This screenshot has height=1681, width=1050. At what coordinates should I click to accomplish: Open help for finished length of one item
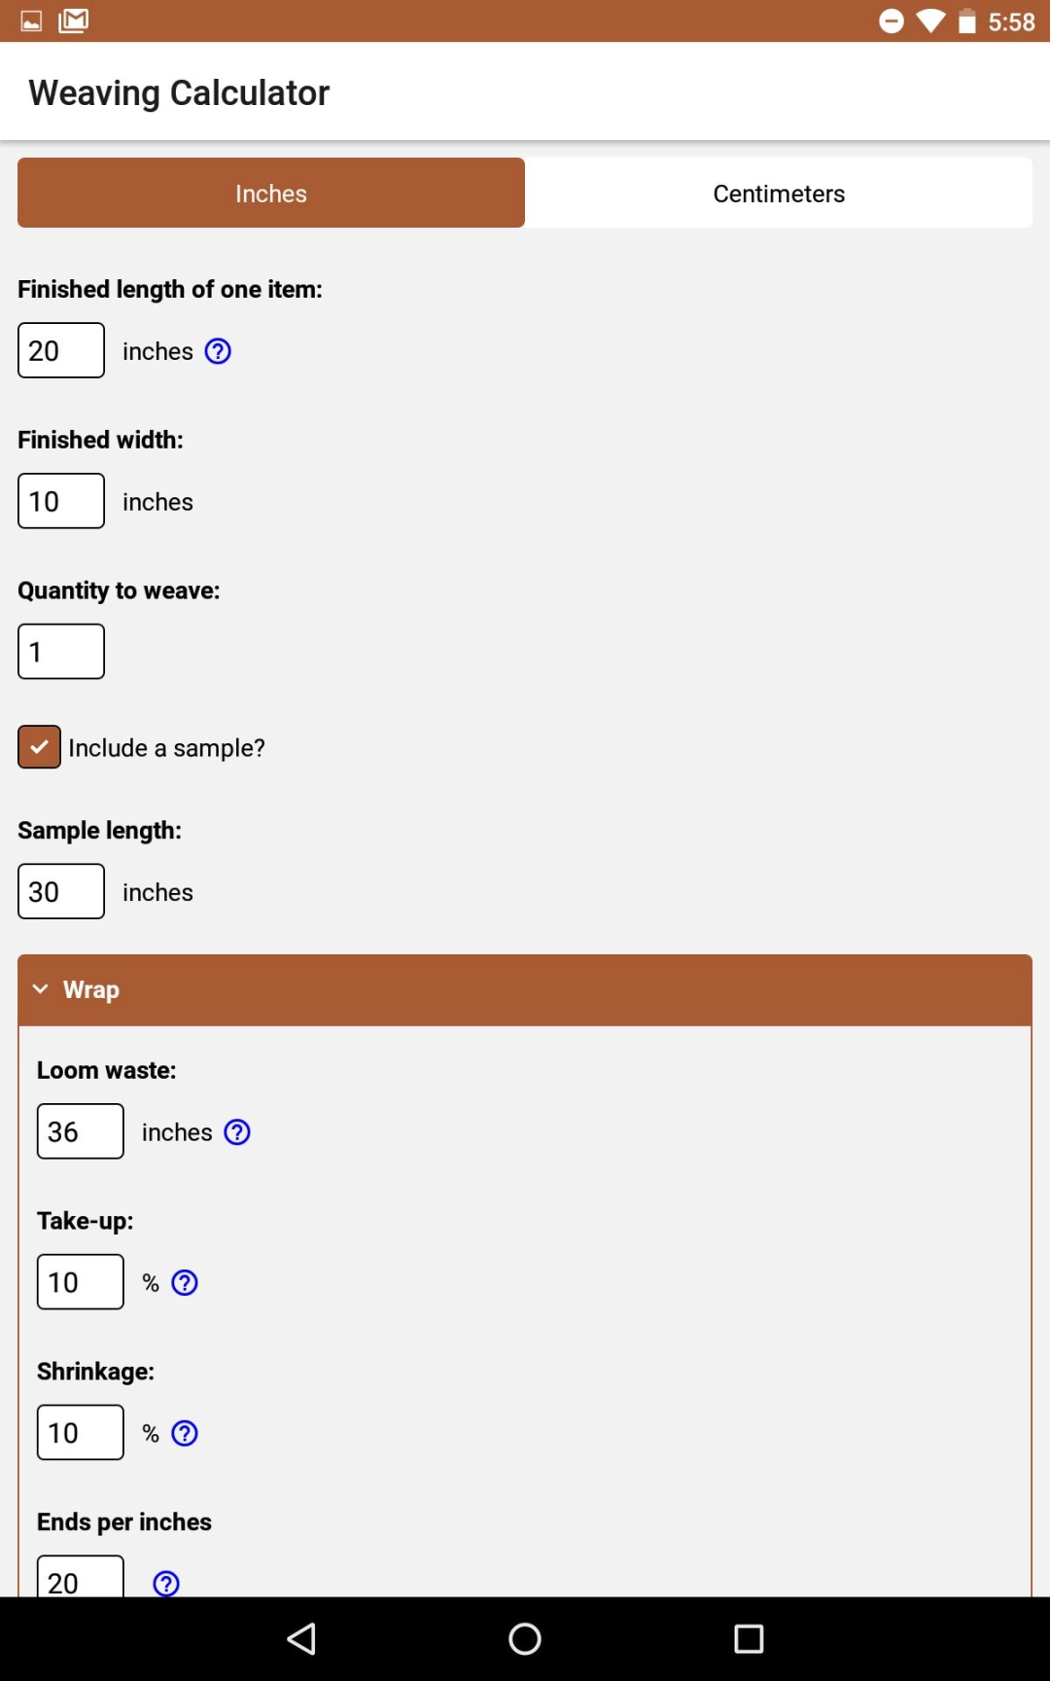tap(218, 351)
